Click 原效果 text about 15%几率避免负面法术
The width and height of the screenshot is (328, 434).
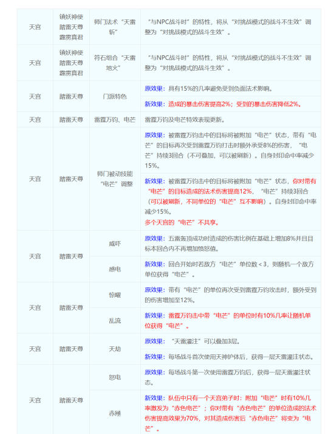click(209, 89)
